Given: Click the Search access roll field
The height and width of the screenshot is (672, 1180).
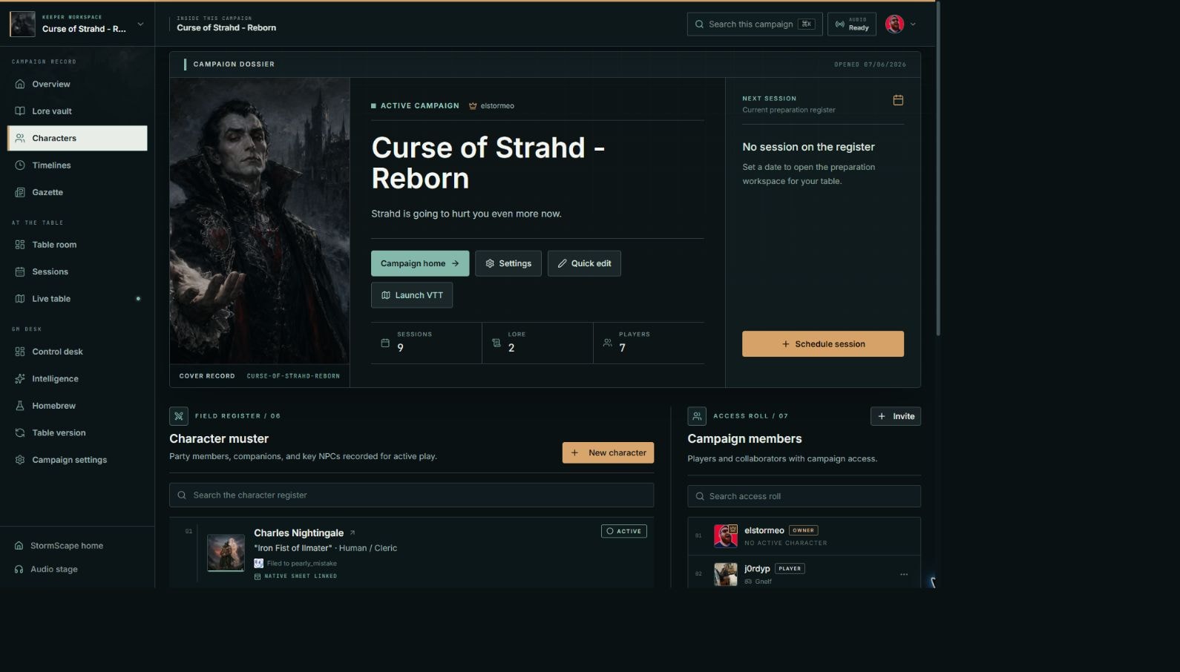Looking at the screenshot, I should (x=804, y=496).
